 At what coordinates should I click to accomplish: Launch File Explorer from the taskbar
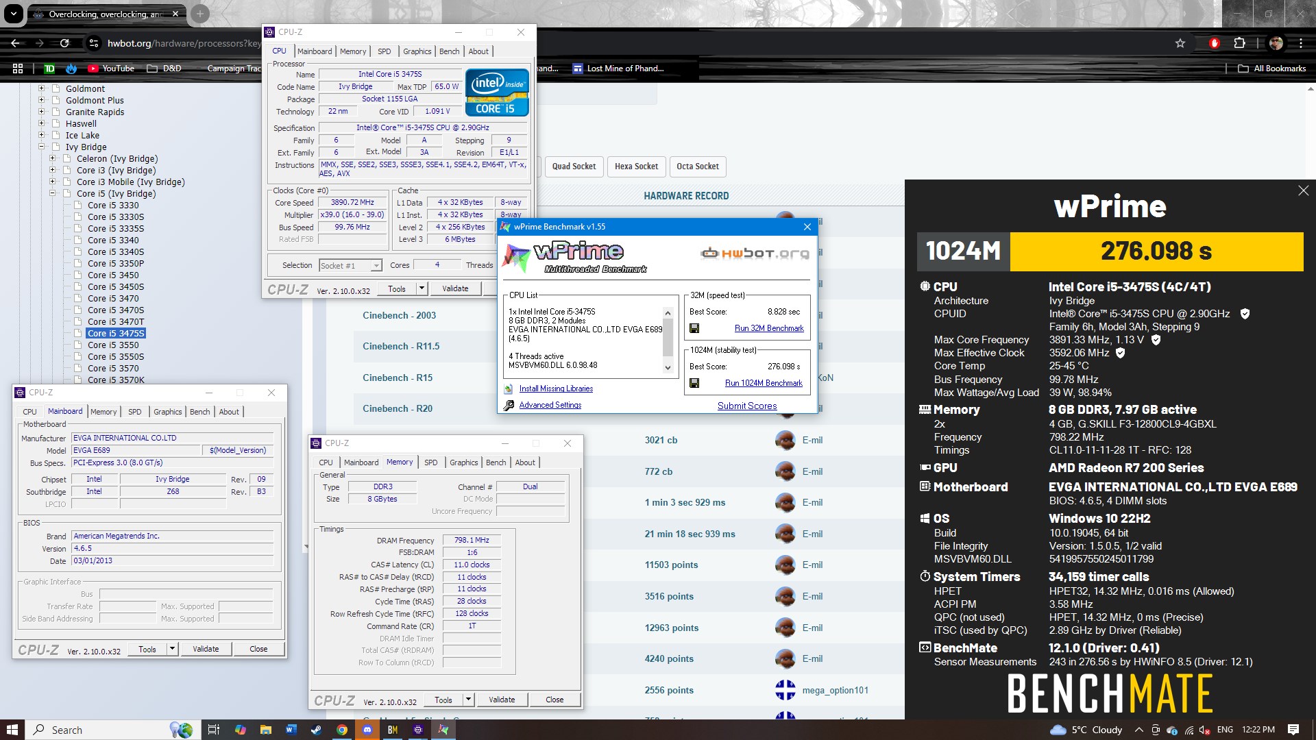tap(265, 730)
